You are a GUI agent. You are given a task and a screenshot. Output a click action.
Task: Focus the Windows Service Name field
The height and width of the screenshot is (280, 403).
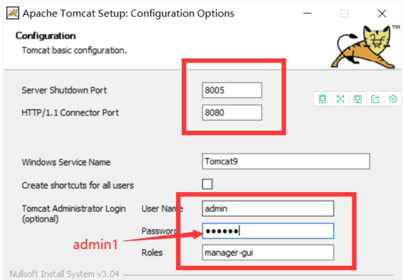286,161
